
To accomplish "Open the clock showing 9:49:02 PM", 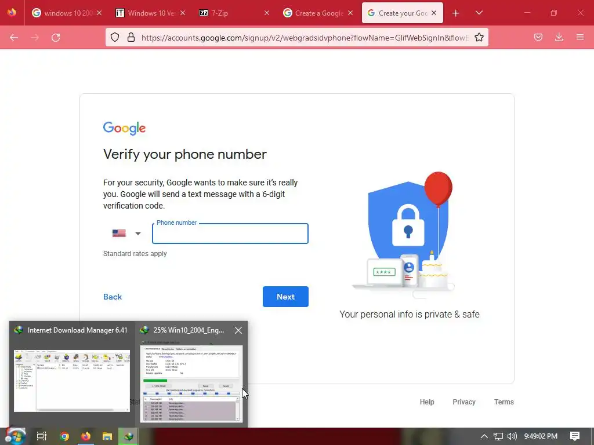I will click(541, 436).
